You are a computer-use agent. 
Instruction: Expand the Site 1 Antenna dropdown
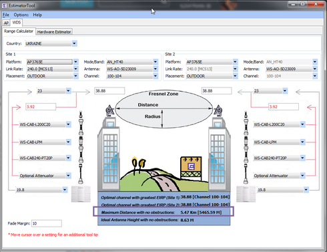155,69
